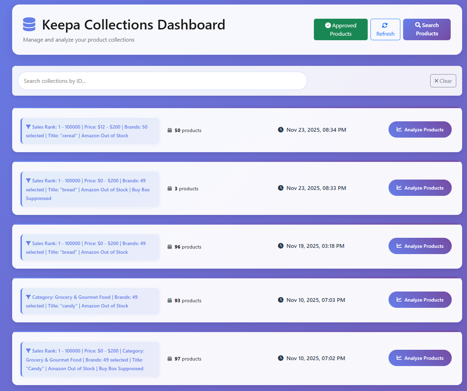This screenshot has width=467, height=391.
Task: Click the X icon inside the Clear button
Action: pyautogui.click(x=436, y=80)
